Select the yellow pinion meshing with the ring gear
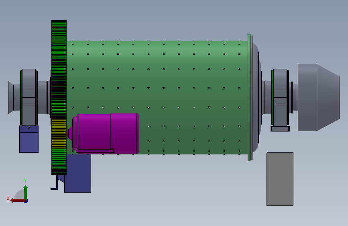Viewport: 348px width, 226px height. (59, 133)
